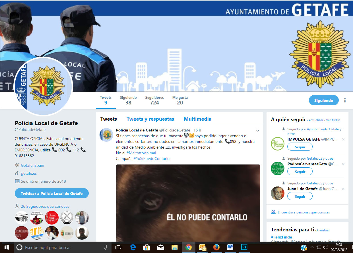This screenshot has width=353, height=253.
Task: Open IMPULSA GETAFE avatar
Action: (x=278, y=144)
